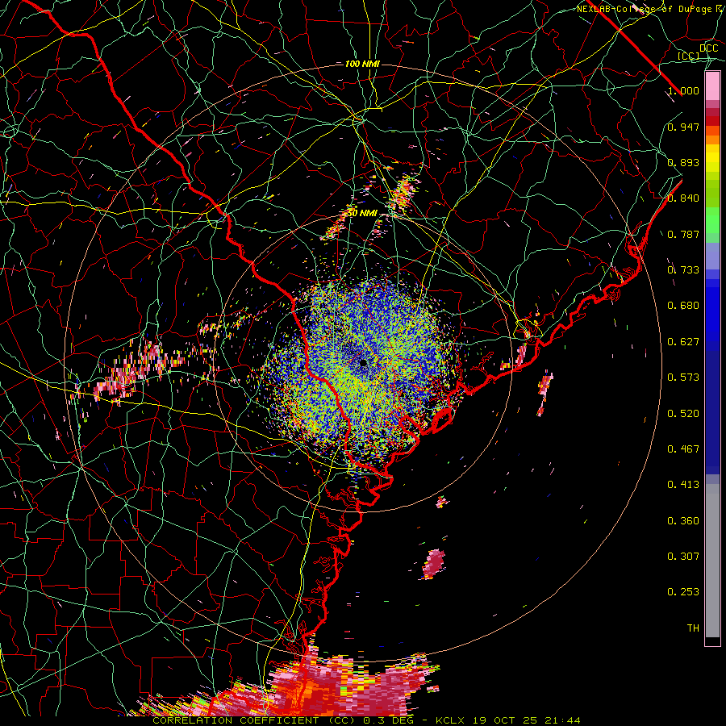726x726 pixels.
Task: Click the 0.413 scale value
Action: pyautogui.click(x=683, y=485)
